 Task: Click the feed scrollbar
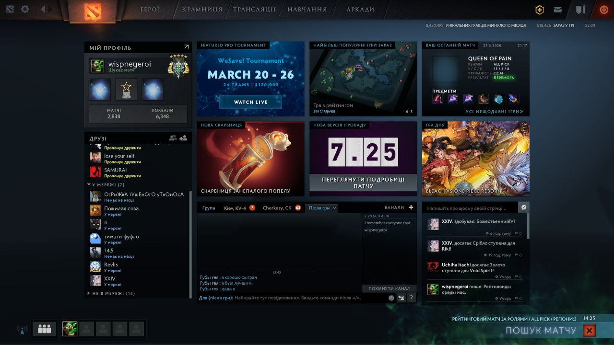pyautogui.click(x=528, y=226)
